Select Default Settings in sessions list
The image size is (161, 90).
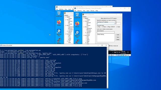[101, 34]
